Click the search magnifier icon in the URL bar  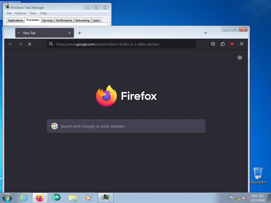[x=51, y=44]
